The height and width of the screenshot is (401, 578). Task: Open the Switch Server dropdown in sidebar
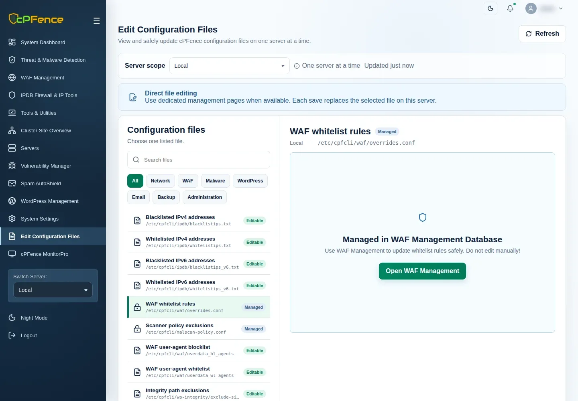53,290
